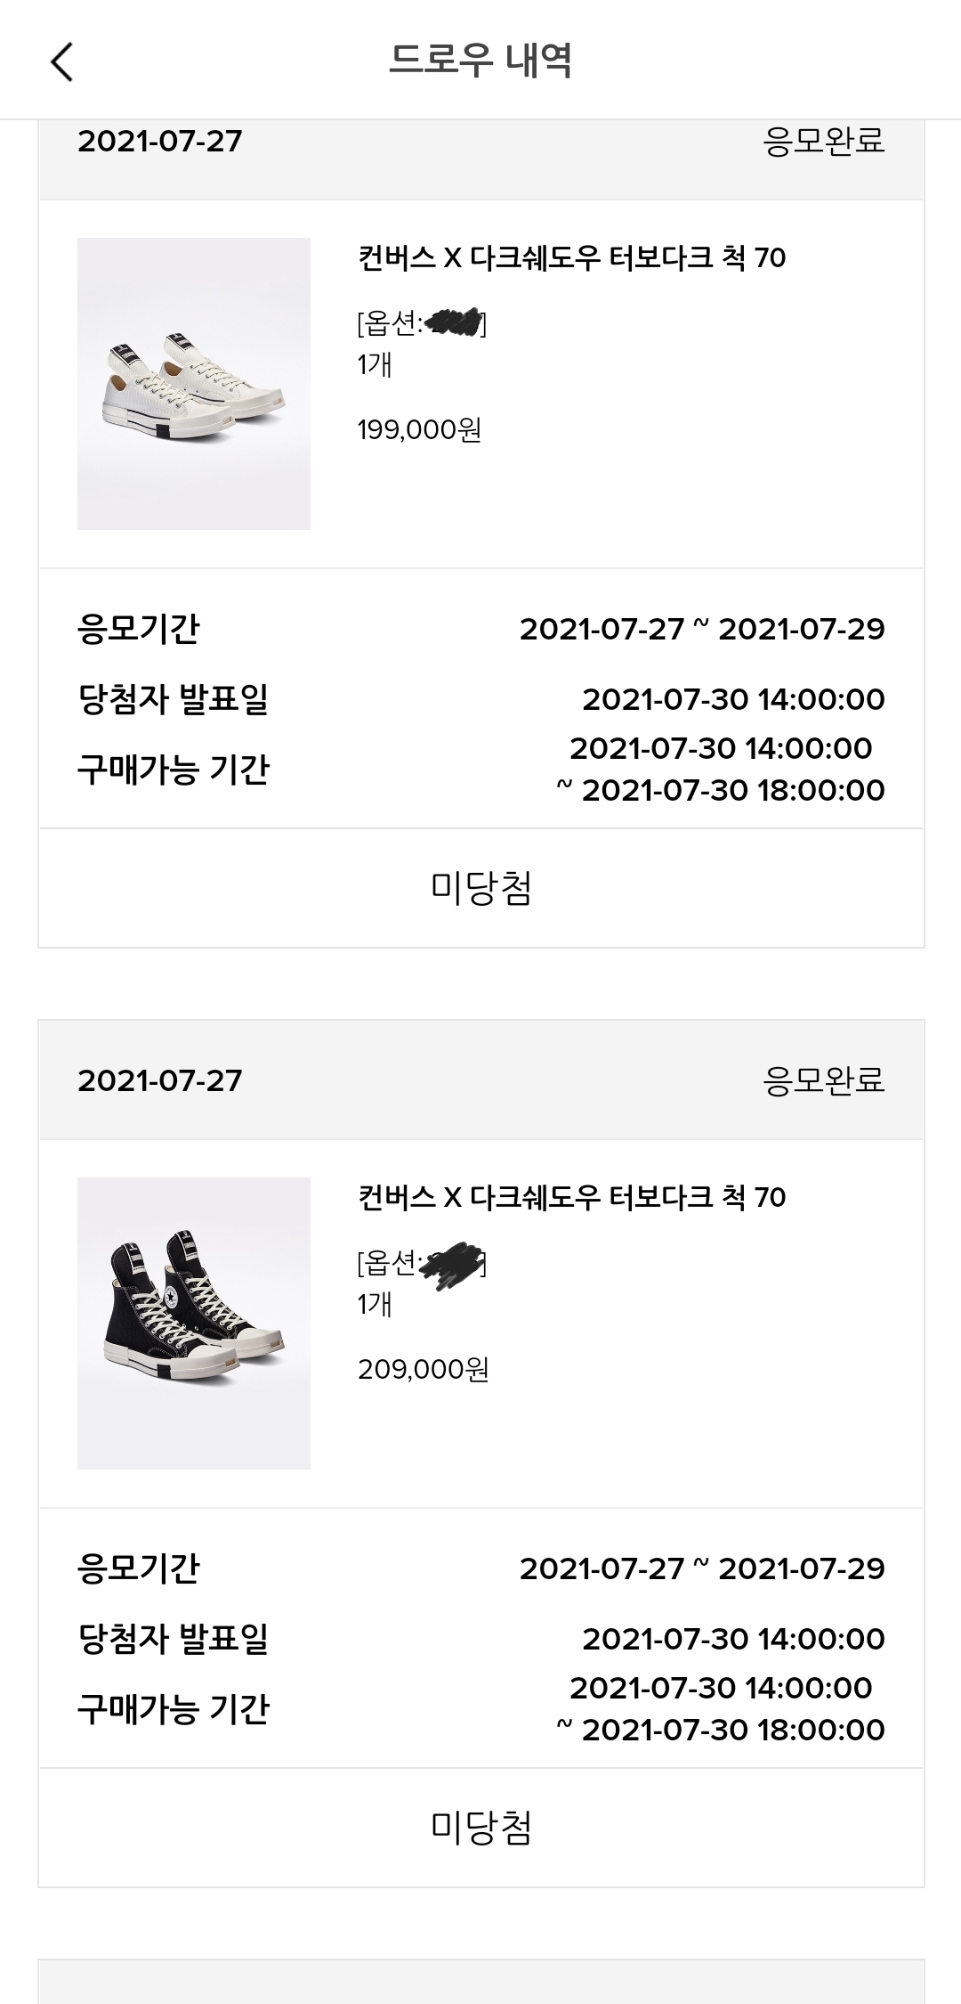Tap the 응모기간 label in the second card
Screen dimensions: 961x2004
point(139,1568)
